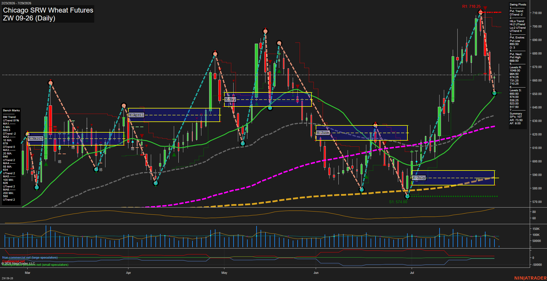Click the 100K volume axis label
Viewport: 547px width, 281px height.
pos(536,235)
